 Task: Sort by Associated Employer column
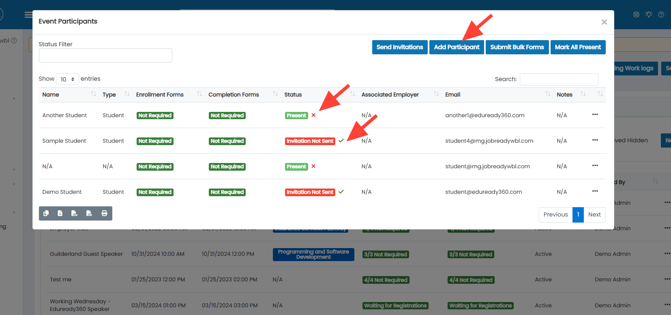400,94
